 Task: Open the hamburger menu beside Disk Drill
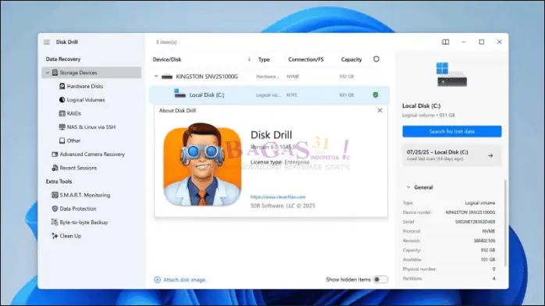tap(47, 42)
